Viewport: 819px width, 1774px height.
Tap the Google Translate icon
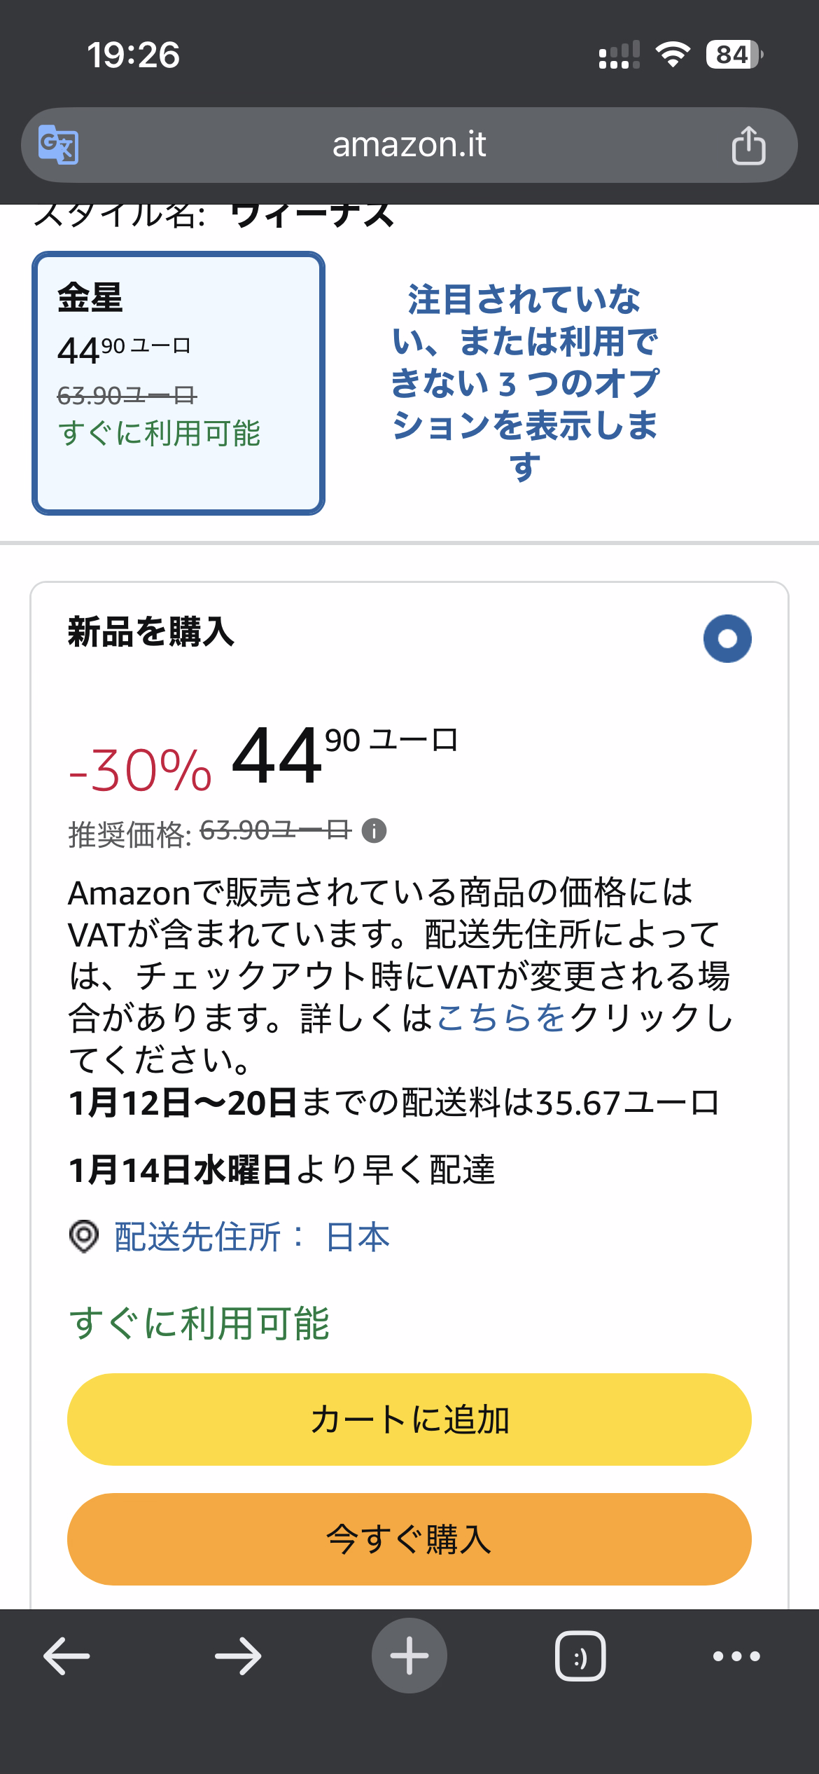(58, 145)
